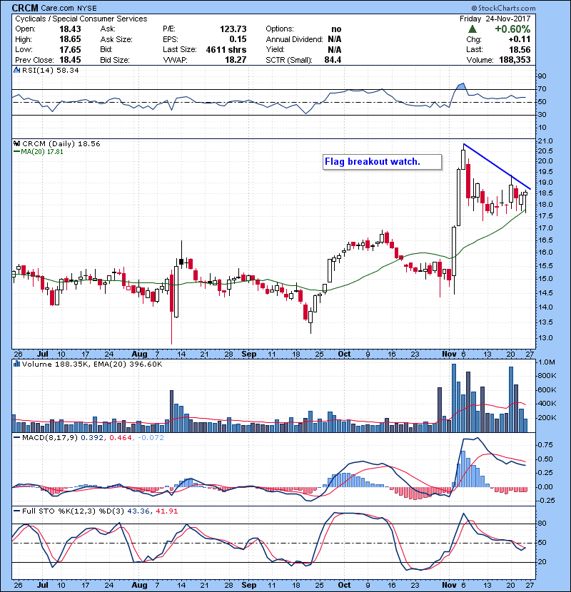
Task: Click the RSI(14) 58.34 label text
Action: (50, 70)
